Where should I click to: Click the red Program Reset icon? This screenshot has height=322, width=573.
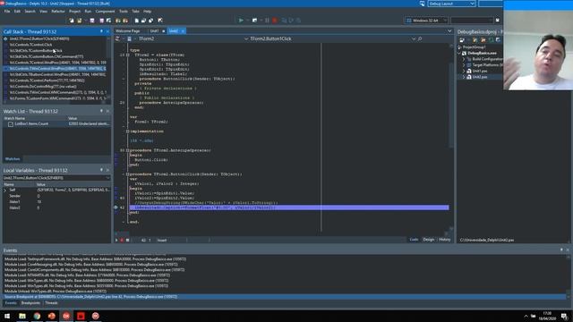click(x=275, y=21)
